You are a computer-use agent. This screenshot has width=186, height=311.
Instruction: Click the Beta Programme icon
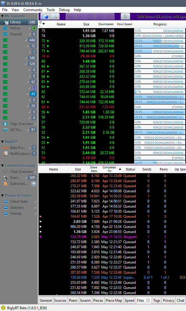(x=6, y=147)
